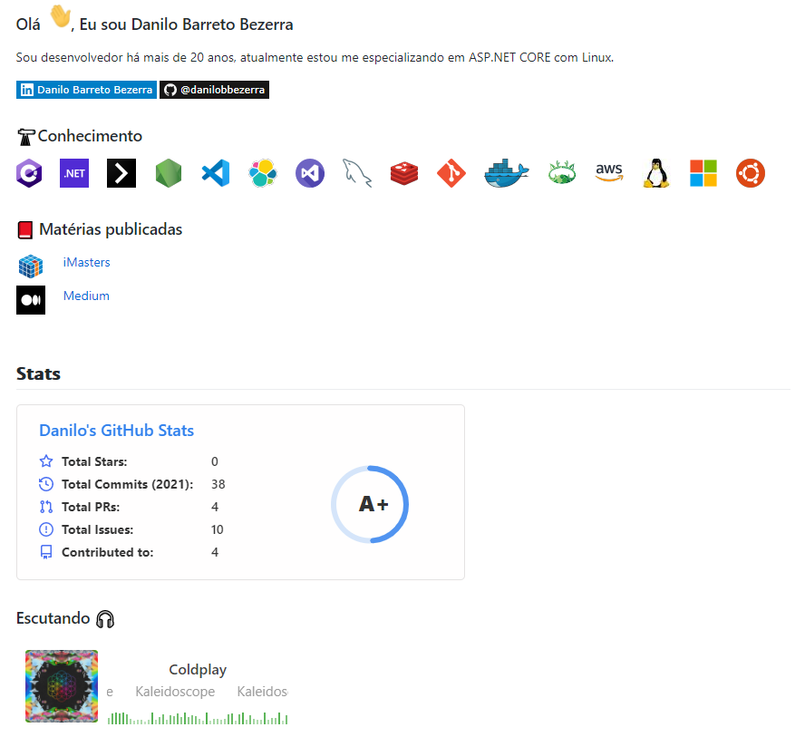Click the green Node.js hexagon icon
805x737 pixels.
(169, 173)
